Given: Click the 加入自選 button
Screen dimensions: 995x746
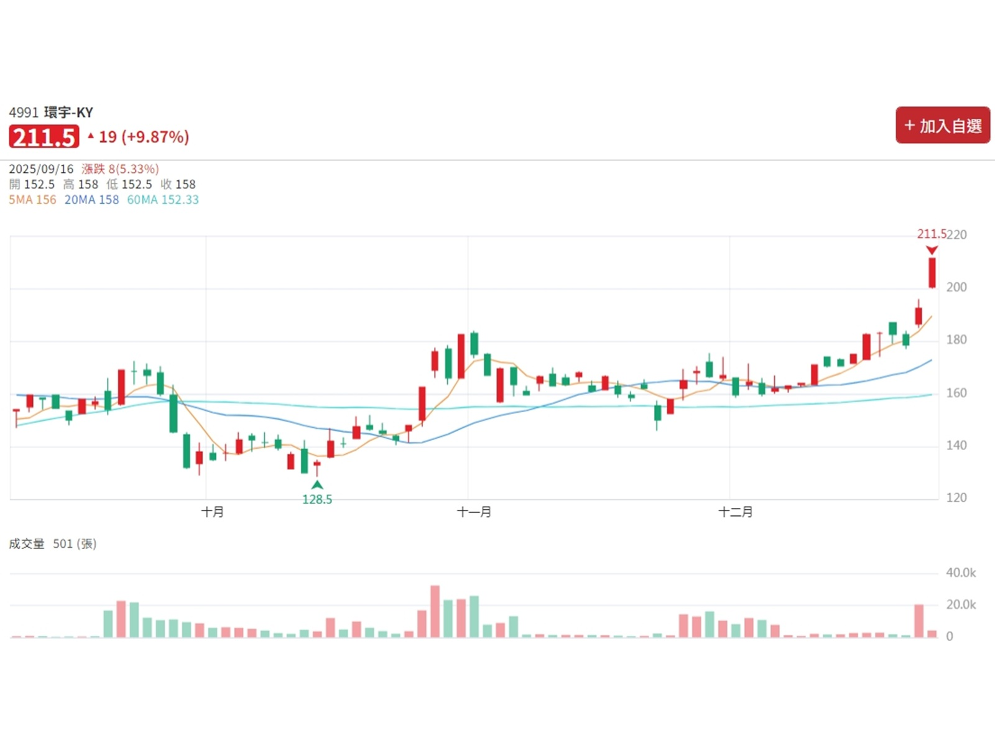Looking at the screenshot, I should coord(942,125).
